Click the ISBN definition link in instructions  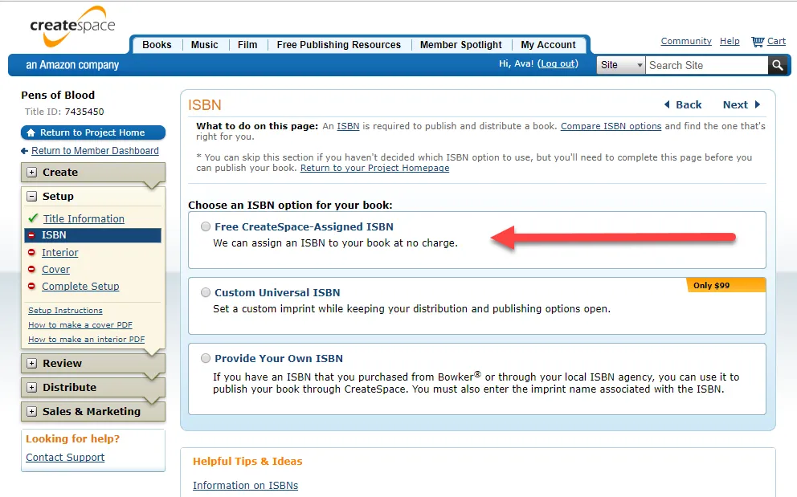348,126
